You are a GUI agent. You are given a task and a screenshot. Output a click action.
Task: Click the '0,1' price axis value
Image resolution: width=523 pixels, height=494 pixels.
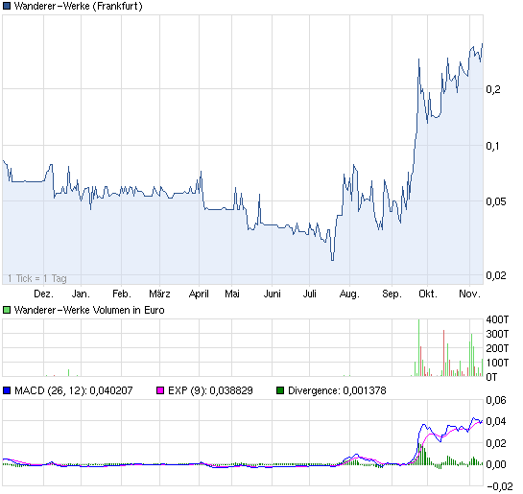493,146
